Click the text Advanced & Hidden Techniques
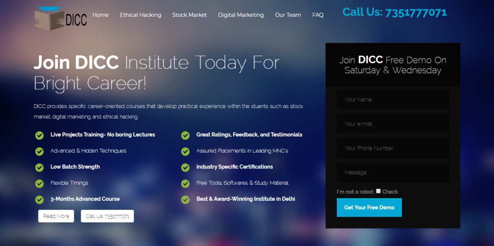 click(89, 151)
